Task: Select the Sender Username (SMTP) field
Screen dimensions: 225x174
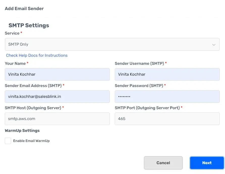Action: point(167,74)
